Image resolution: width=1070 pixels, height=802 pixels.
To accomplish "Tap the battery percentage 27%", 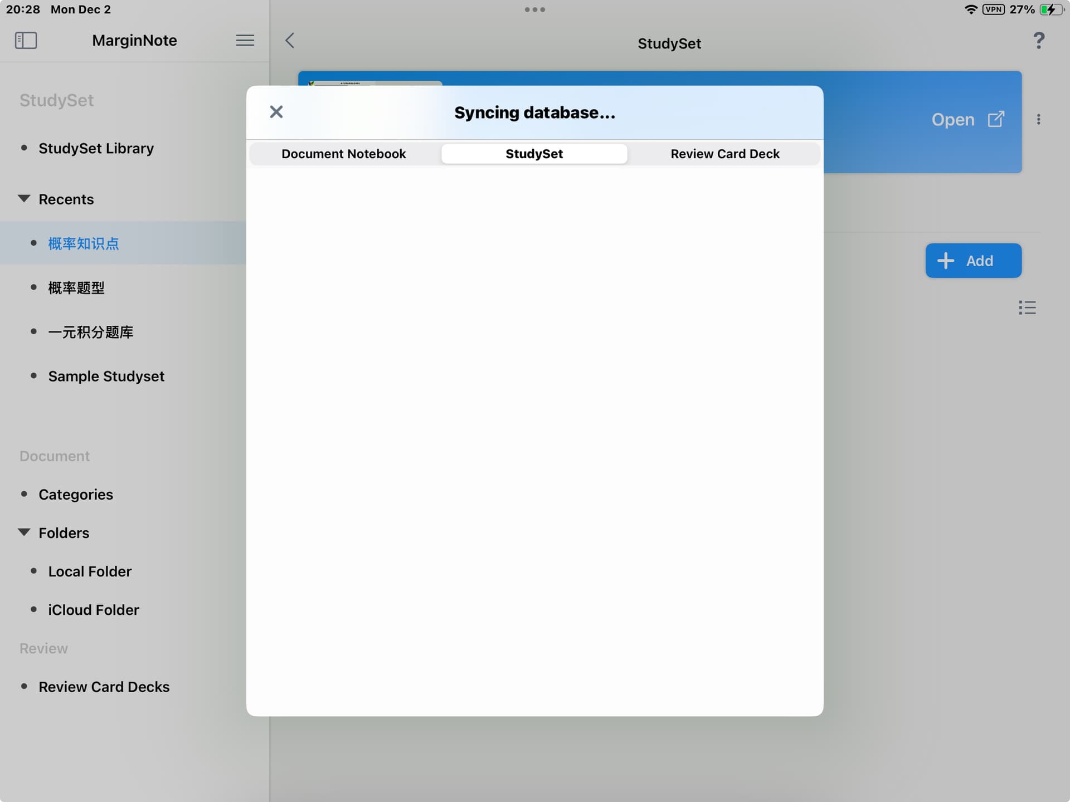I will (1022, 9).
